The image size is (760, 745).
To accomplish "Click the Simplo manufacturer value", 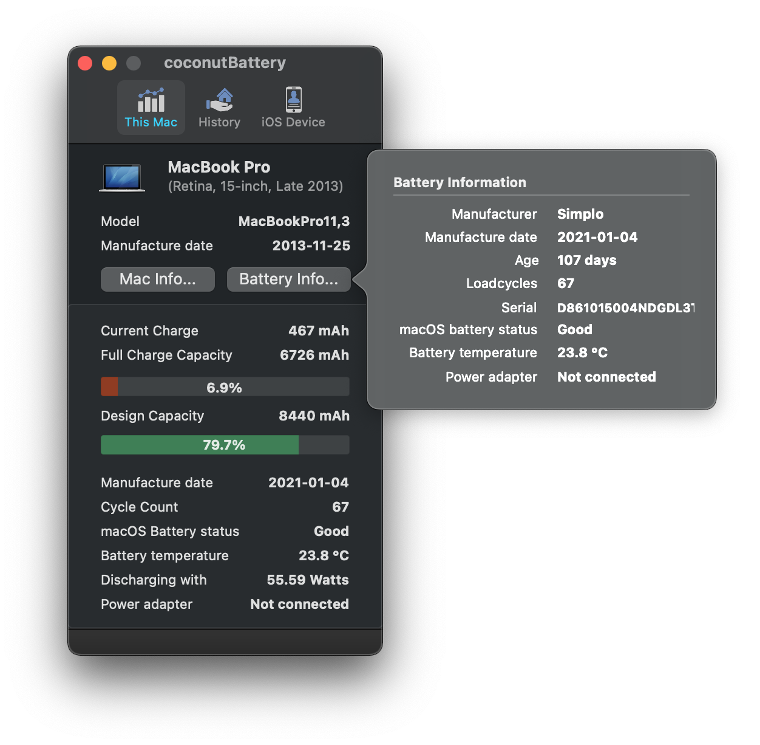I will (x=580, y=214).
